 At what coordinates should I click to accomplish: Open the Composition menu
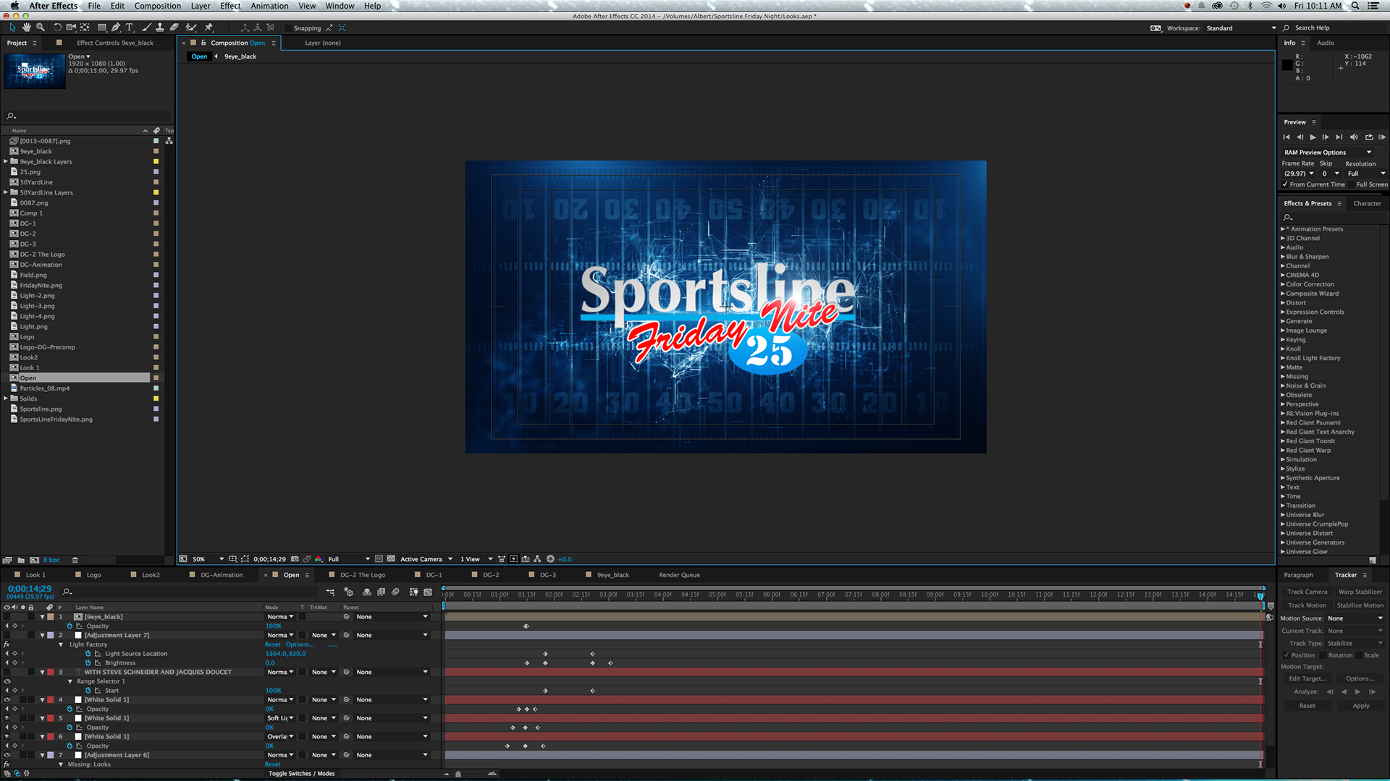(157, 6)
